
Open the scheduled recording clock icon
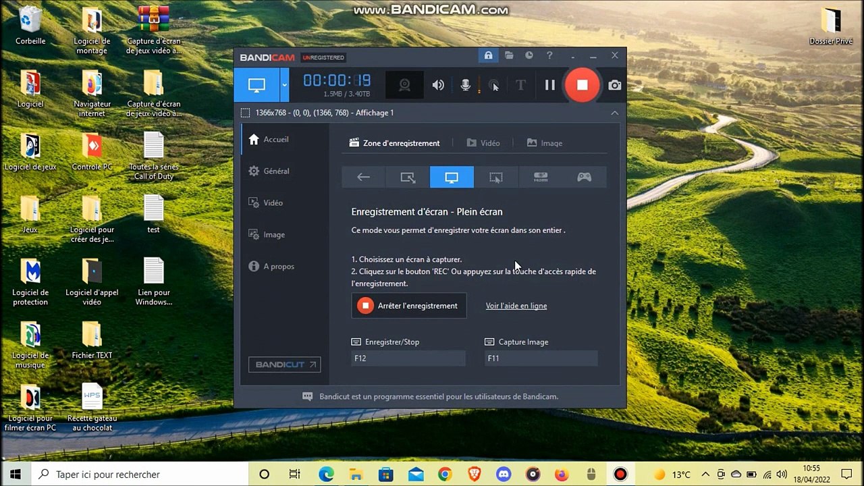click(x=529, y=55)
